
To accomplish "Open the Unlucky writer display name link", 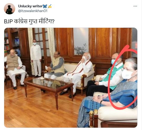I will 30,6.
